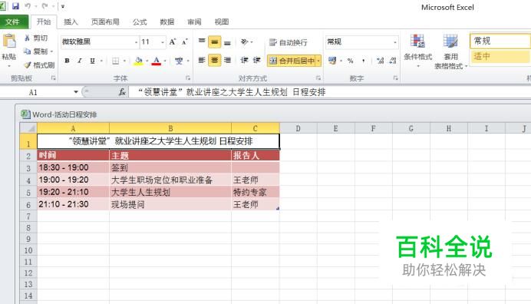Screen dimensions: 531x304
Task: Click the Insert Function fx icon
Action: [122, 92]
